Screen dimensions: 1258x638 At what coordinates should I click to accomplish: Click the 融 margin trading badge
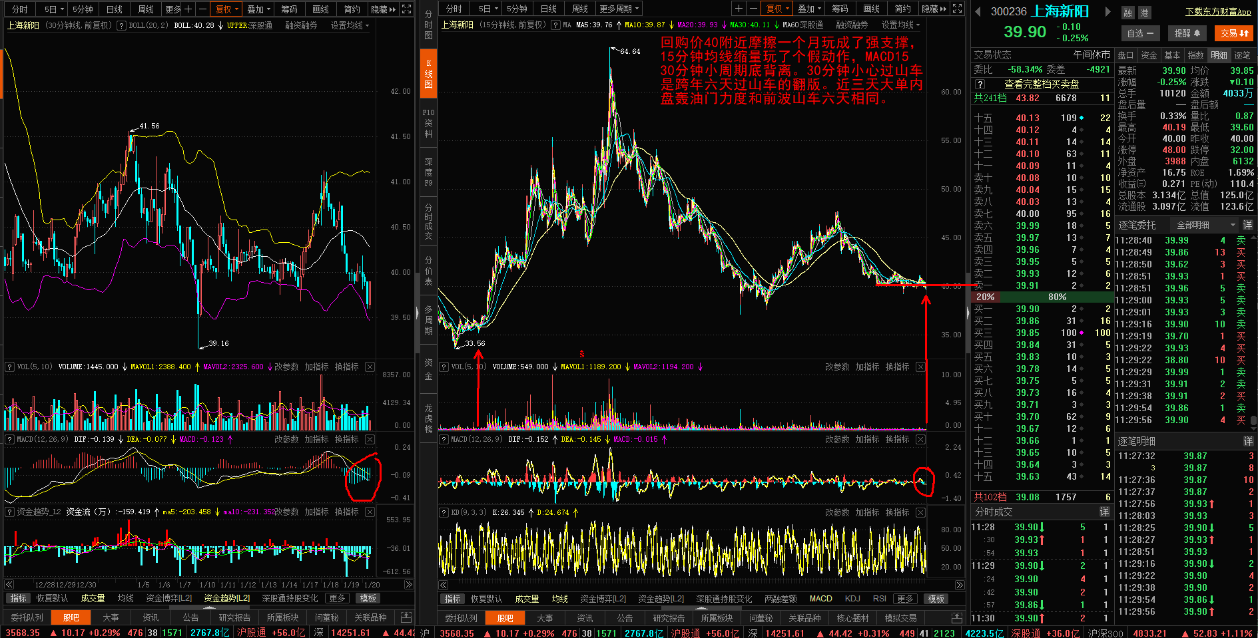(x=1127, y=13)
